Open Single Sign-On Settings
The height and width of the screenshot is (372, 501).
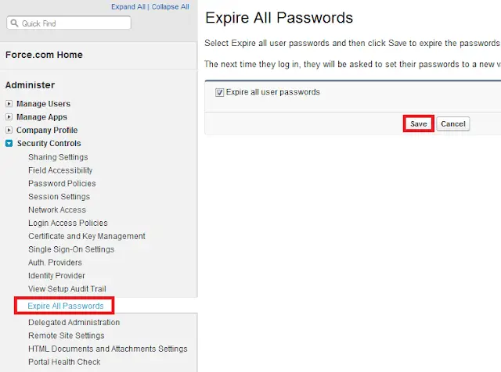coord(71,249)
